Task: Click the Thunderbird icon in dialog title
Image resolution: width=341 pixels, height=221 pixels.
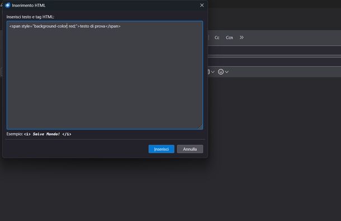Action: [x=8, y=5]
